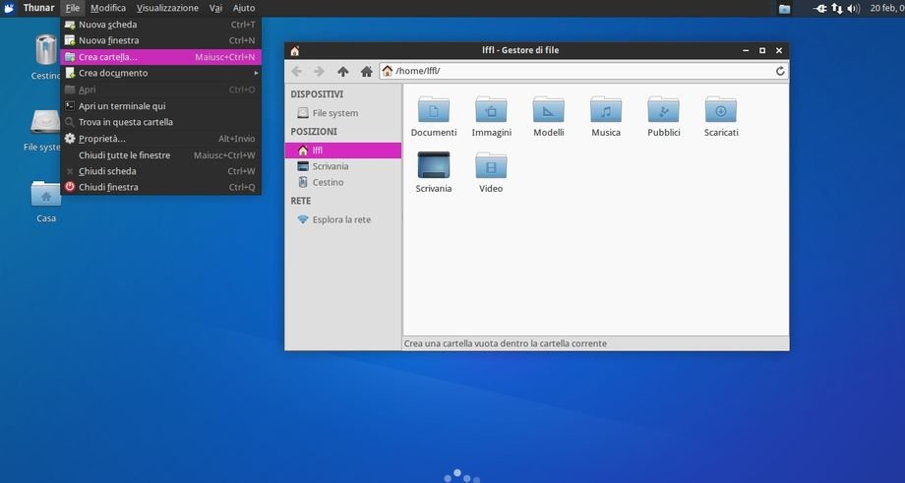This screenshot has width=905, height=483.
Task: Click Esplora la rete in sidebar
Action: coord(341,219)
